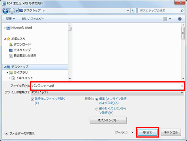187x141 pixels.
Task: Click the refresh button beside the address bar
Action: [x=133, y=11]
